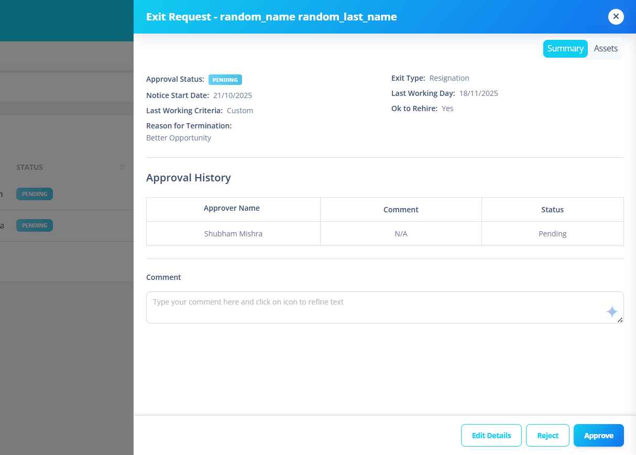Click the Custom last working criteria value
Viewport: 636px width, 455px height.
coord(240,111)
